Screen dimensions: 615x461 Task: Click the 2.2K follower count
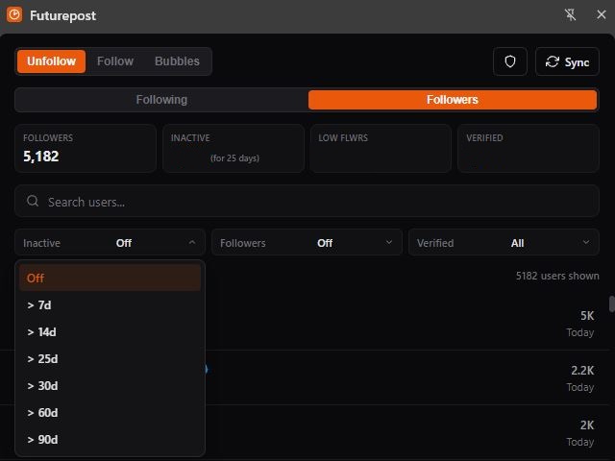pos(582,370)
